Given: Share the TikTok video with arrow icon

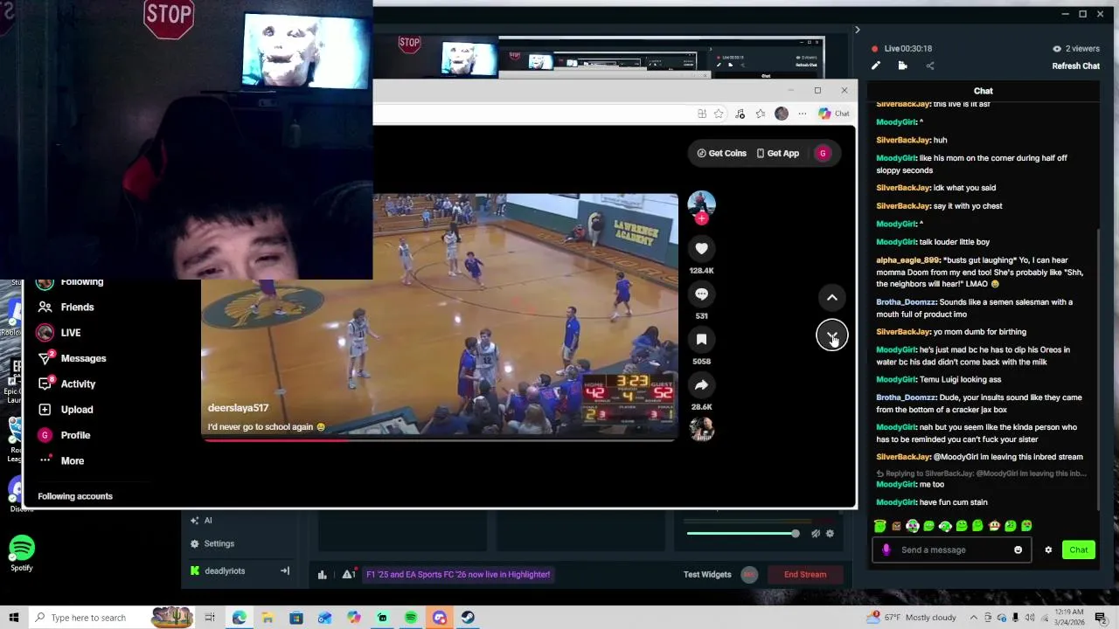Looking at the screenshot, I should [x=701, y=385].
